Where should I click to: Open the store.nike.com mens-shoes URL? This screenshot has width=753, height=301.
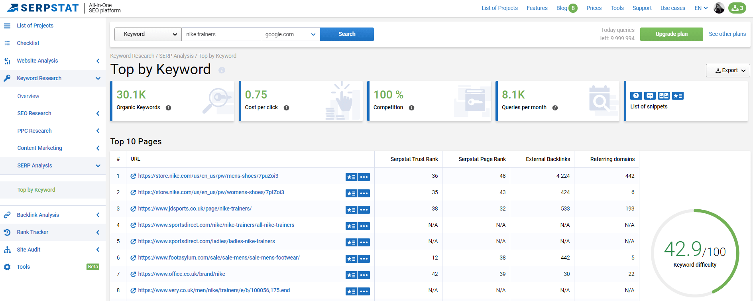(x=208, y=176)
